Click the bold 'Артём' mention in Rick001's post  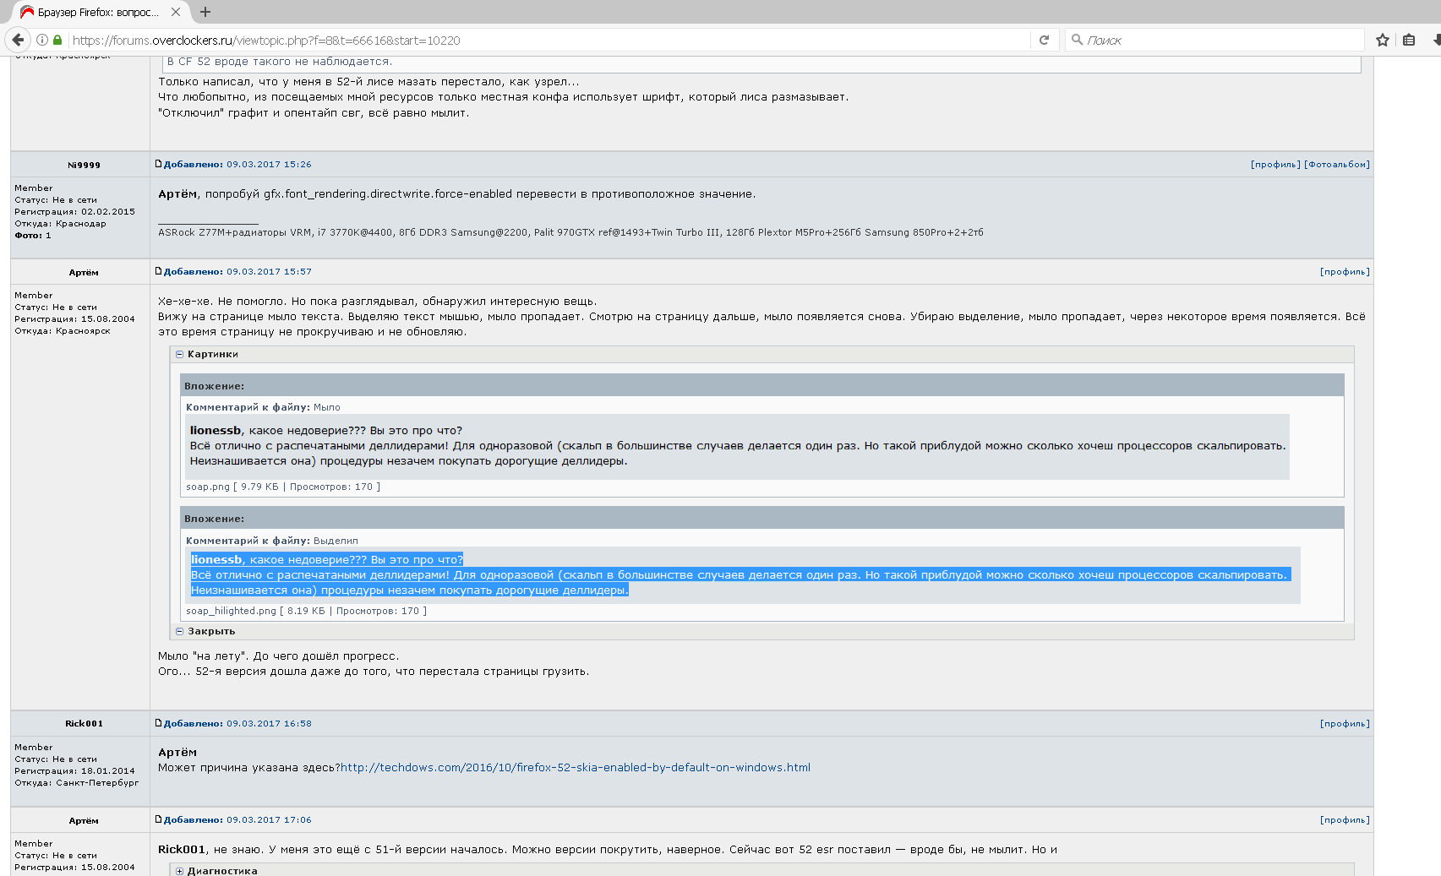177,753
